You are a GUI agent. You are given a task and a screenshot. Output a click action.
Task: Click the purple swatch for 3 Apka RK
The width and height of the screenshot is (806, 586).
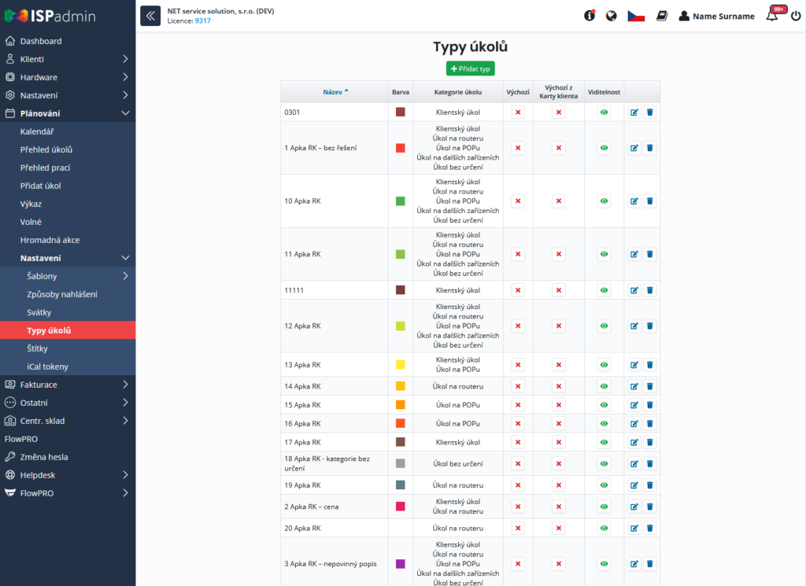click(x=401, y=563)
